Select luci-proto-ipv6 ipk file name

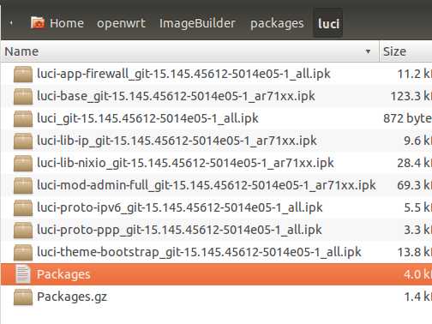tap(180, 207)
